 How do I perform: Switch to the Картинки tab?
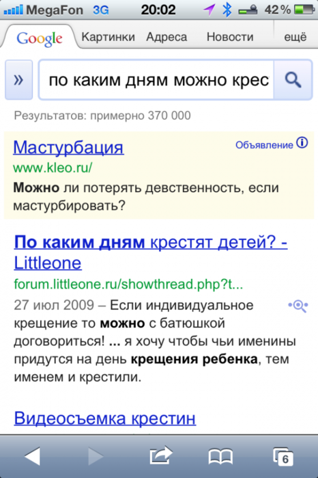(x=109, y=37)
